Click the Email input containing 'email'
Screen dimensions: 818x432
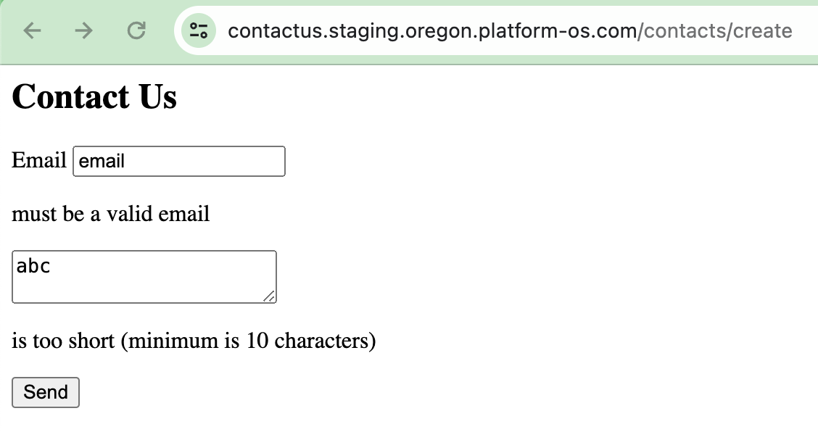tap(178, 161)
